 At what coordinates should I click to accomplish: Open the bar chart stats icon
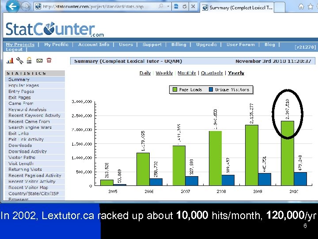click(10, 60)
